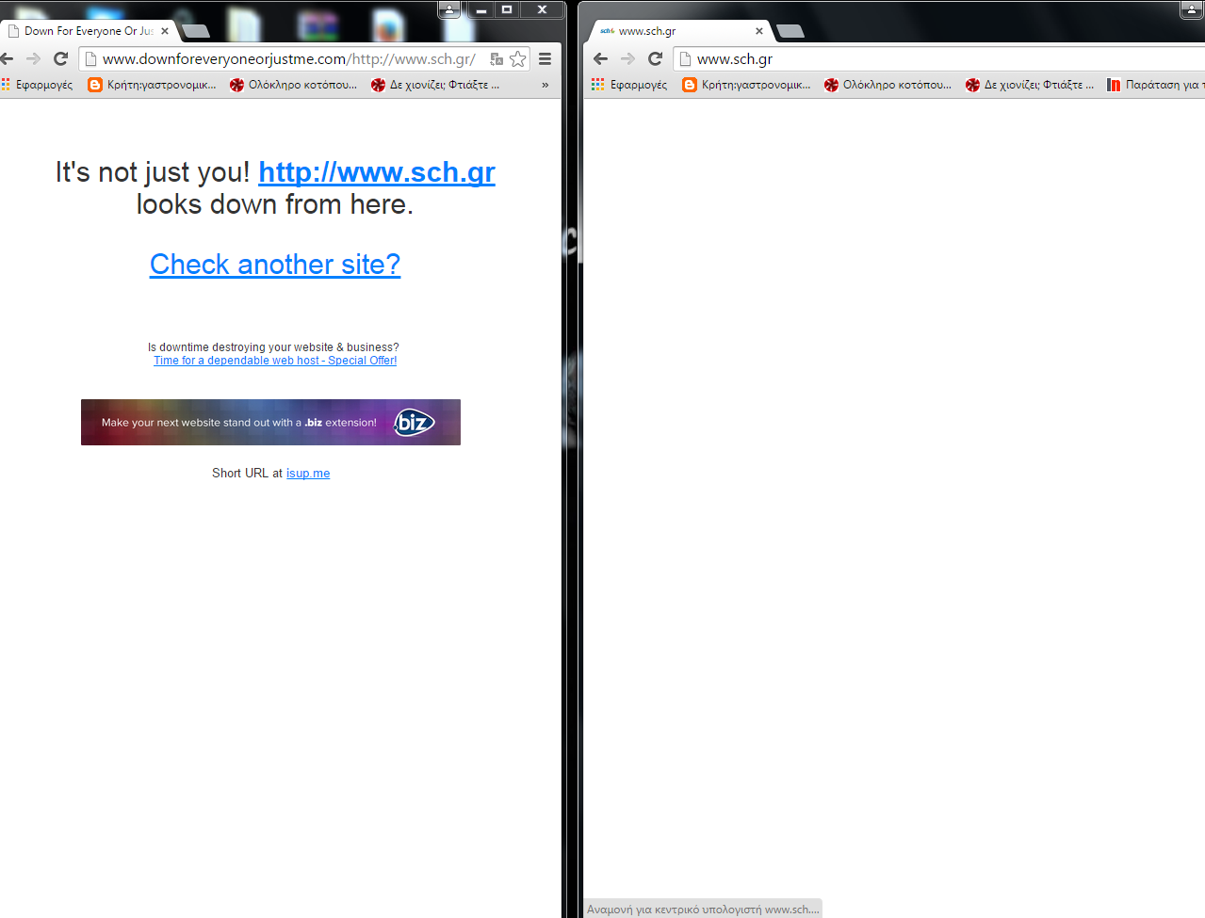Image resolution: width=1205 pixels, height=918 pixels.
Task: Click the back arrow in left browser
Action: [8, 59]
